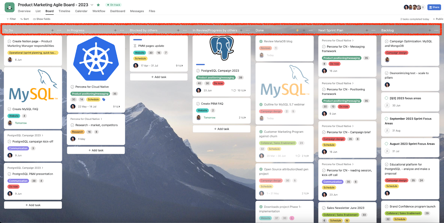Open Next Sprint Plan more options
The image size is (444, 223).
pyautogui.click(x=374, y=30)
